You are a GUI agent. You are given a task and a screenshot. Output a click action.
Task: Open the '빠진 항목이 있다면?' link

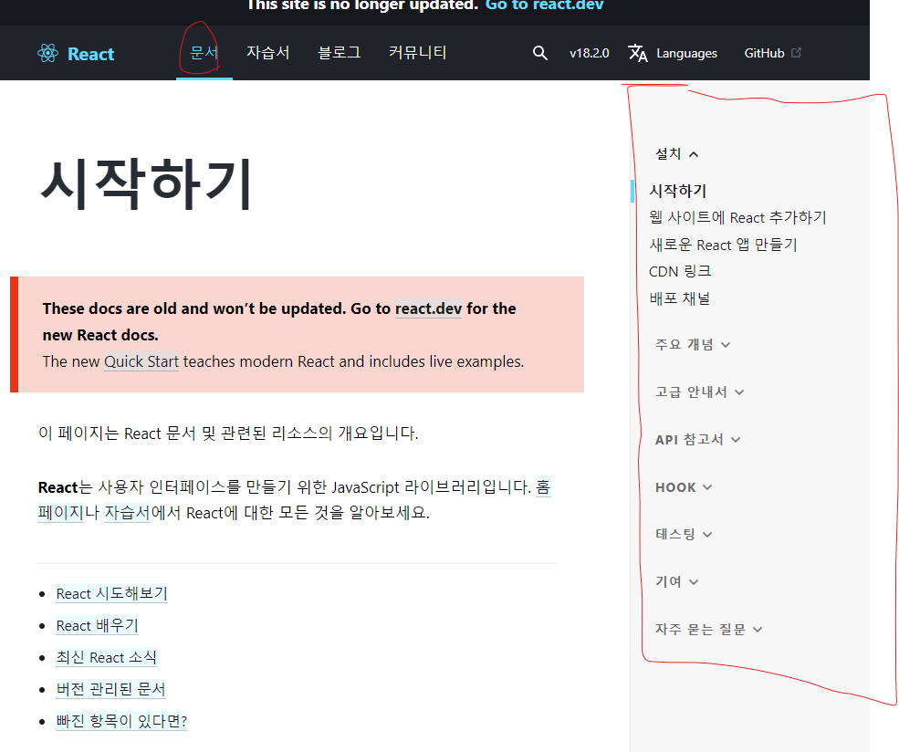[x=121, y=720]
